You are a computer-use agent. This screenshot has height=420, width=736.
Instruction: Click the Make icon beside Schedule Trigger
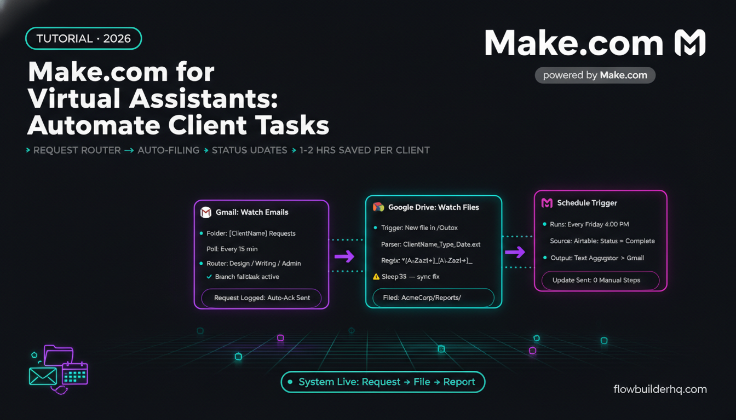[547, 203]
